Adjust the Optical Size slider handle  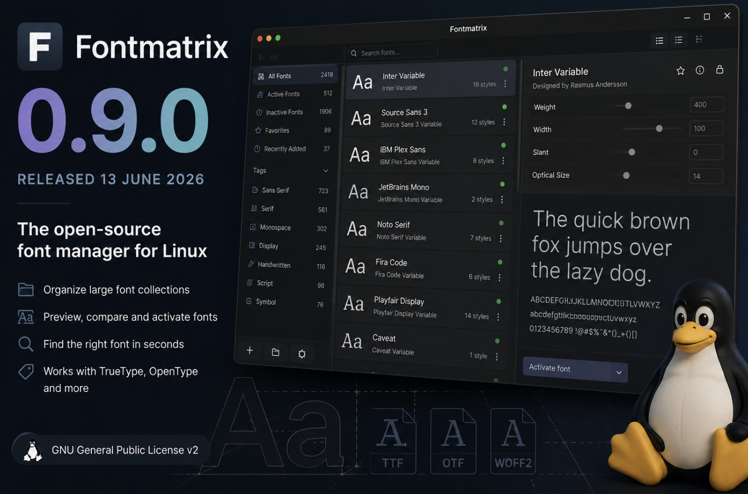pos(626,176)
